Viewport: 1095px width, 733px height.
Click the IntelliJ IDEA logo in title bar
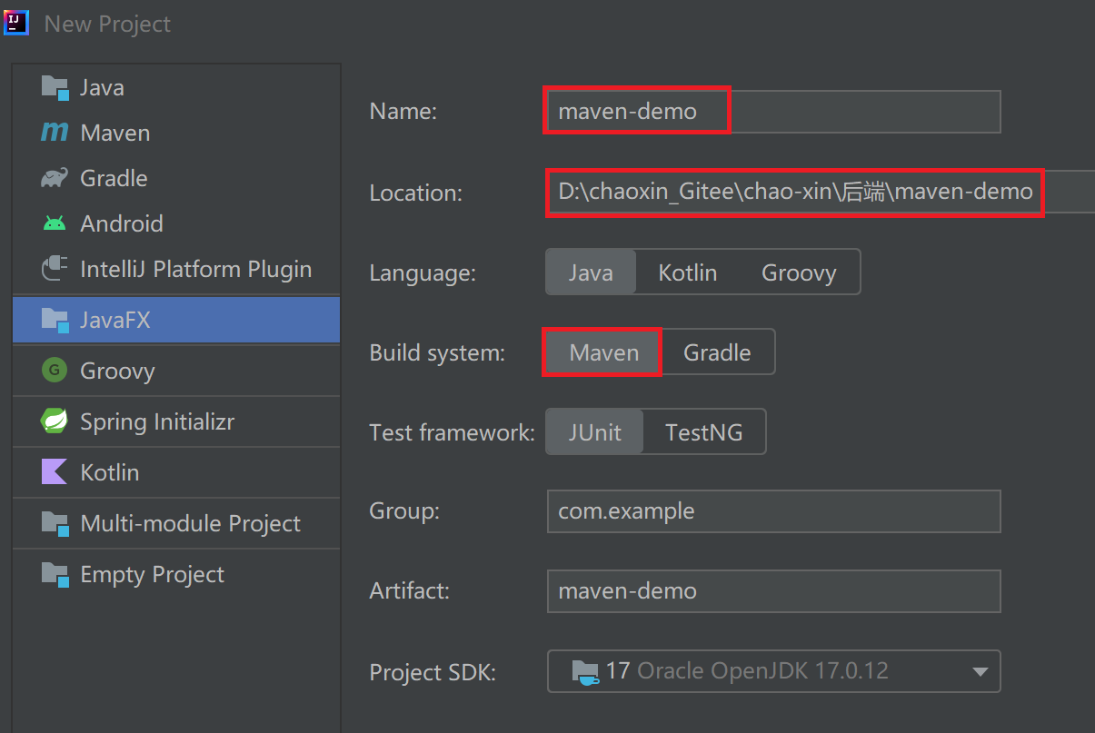click(x=17, y=23)
